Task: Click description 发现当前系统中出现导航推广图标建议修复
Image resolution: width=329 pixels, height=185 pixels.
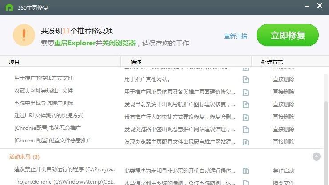Action: pyautogui.click(x=180, y=104)
